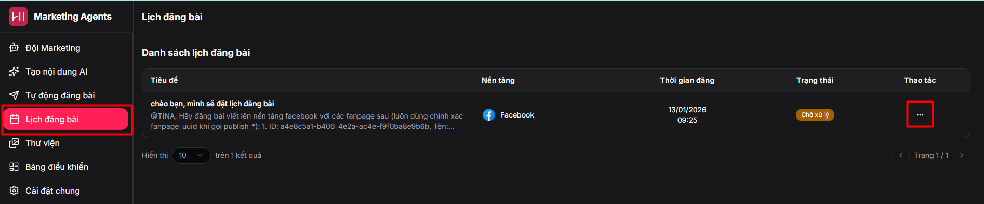984x204 pixels.
Task: Click the Cài đặt chung gear icon
Action: (14, 191)
